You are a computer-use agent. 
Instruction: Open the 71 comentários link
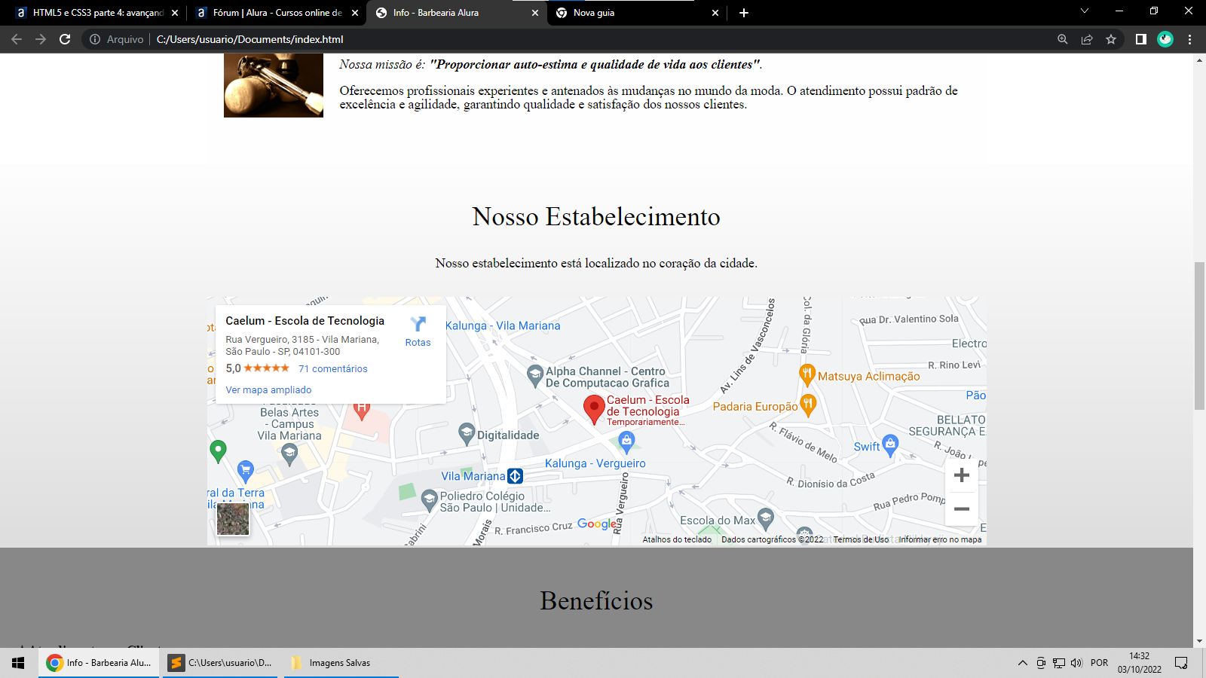[332, 369]
